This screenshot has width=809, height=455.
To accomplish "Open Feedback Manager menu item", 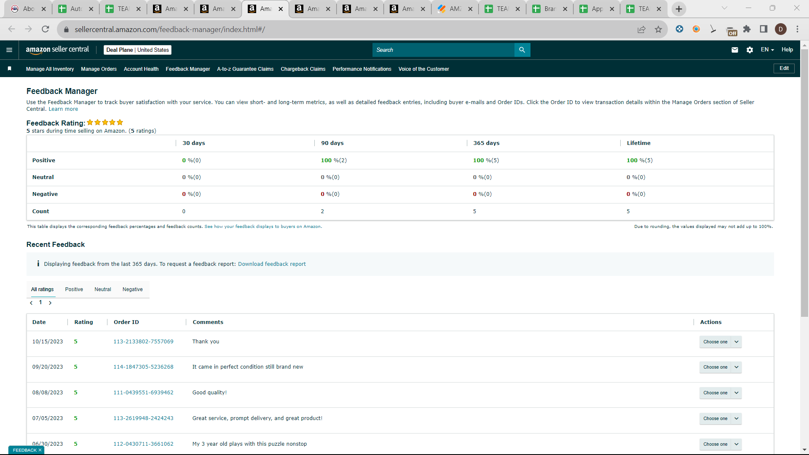I will pyautogui.click(x=188, y=69).
